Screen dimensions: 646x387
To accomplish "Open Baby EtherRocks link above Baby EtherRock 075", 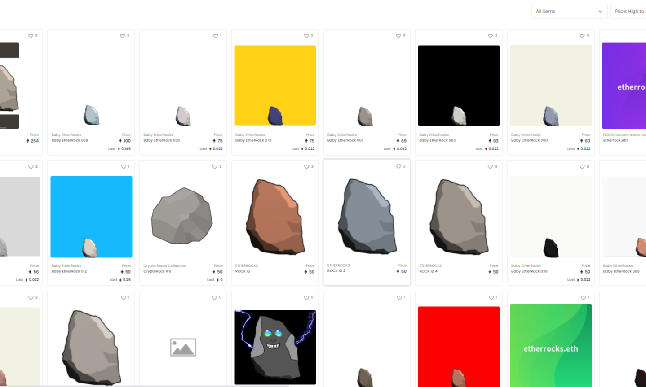I will (250, 135).
